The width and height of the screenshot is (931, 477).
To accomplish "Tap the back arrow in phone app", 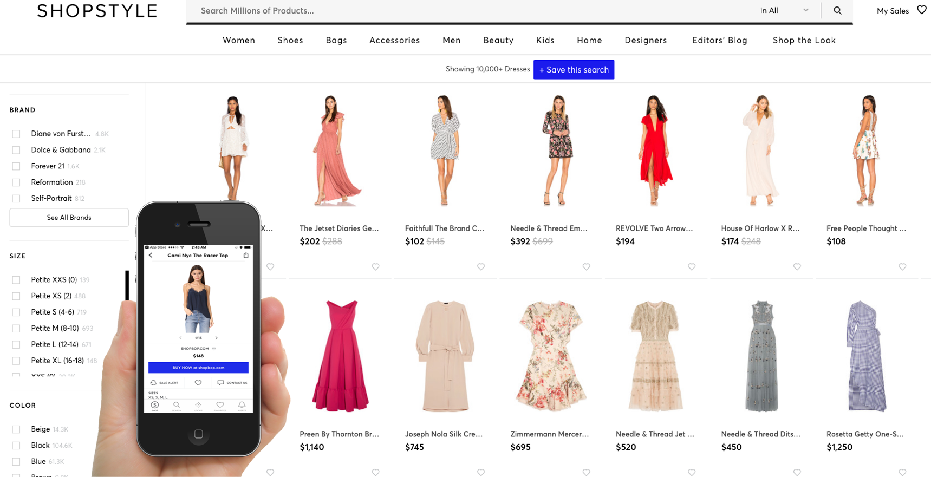I will tap(151, 256).
